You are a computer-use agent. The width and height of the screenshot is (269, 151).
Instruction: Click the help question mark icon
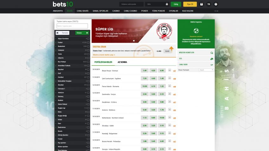coord(216,4)
